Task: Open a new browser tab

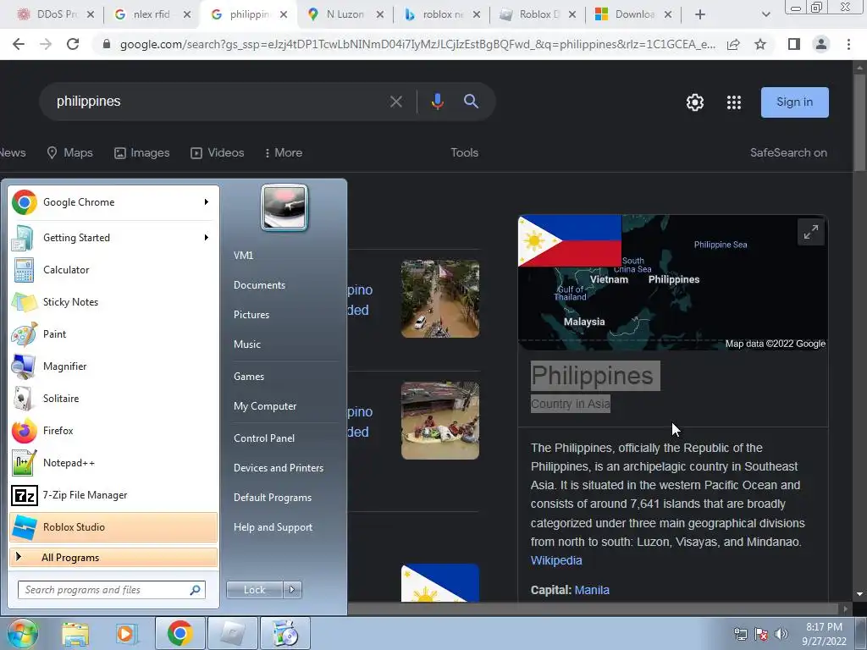Action: pyautogui.click(x=700, y=14)
